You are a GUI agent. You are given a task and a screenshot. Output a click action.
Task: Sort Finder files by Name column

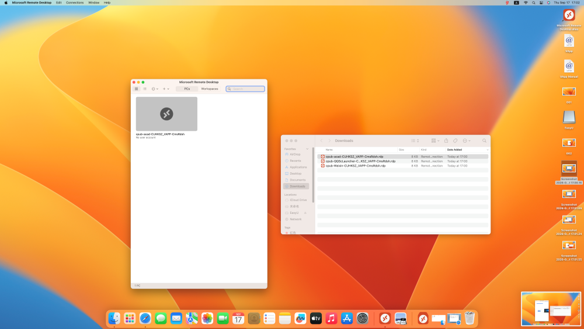tap(329, 150)
